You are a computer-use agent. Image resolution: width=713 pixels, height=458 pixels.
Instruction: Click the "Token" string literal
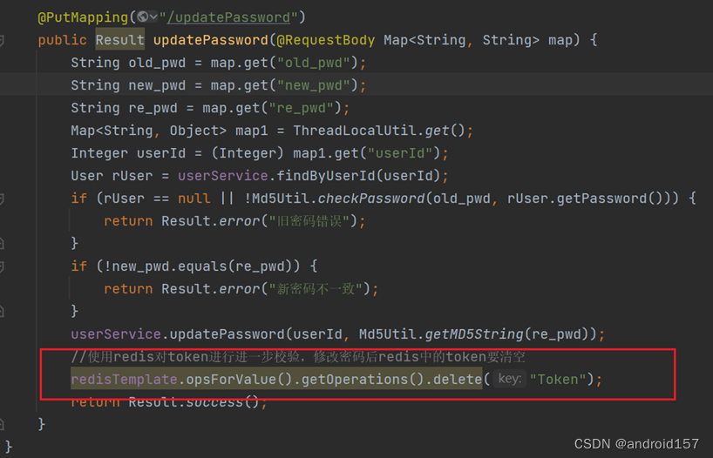click(x=560, y=380)
